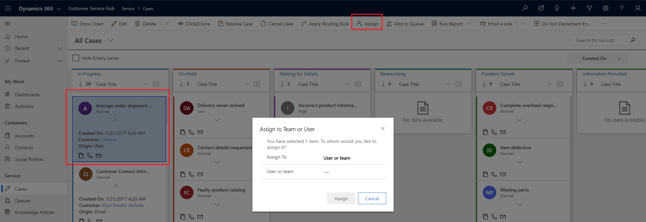Click the Delete command

(146, 23)
